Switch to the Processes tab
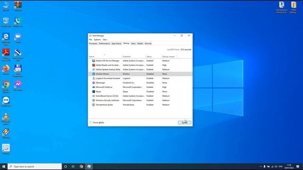 (93, 43)
